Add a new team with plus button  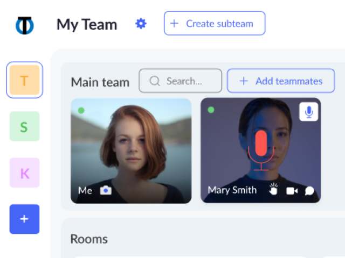pyautogui.click(x=24, y=219)
